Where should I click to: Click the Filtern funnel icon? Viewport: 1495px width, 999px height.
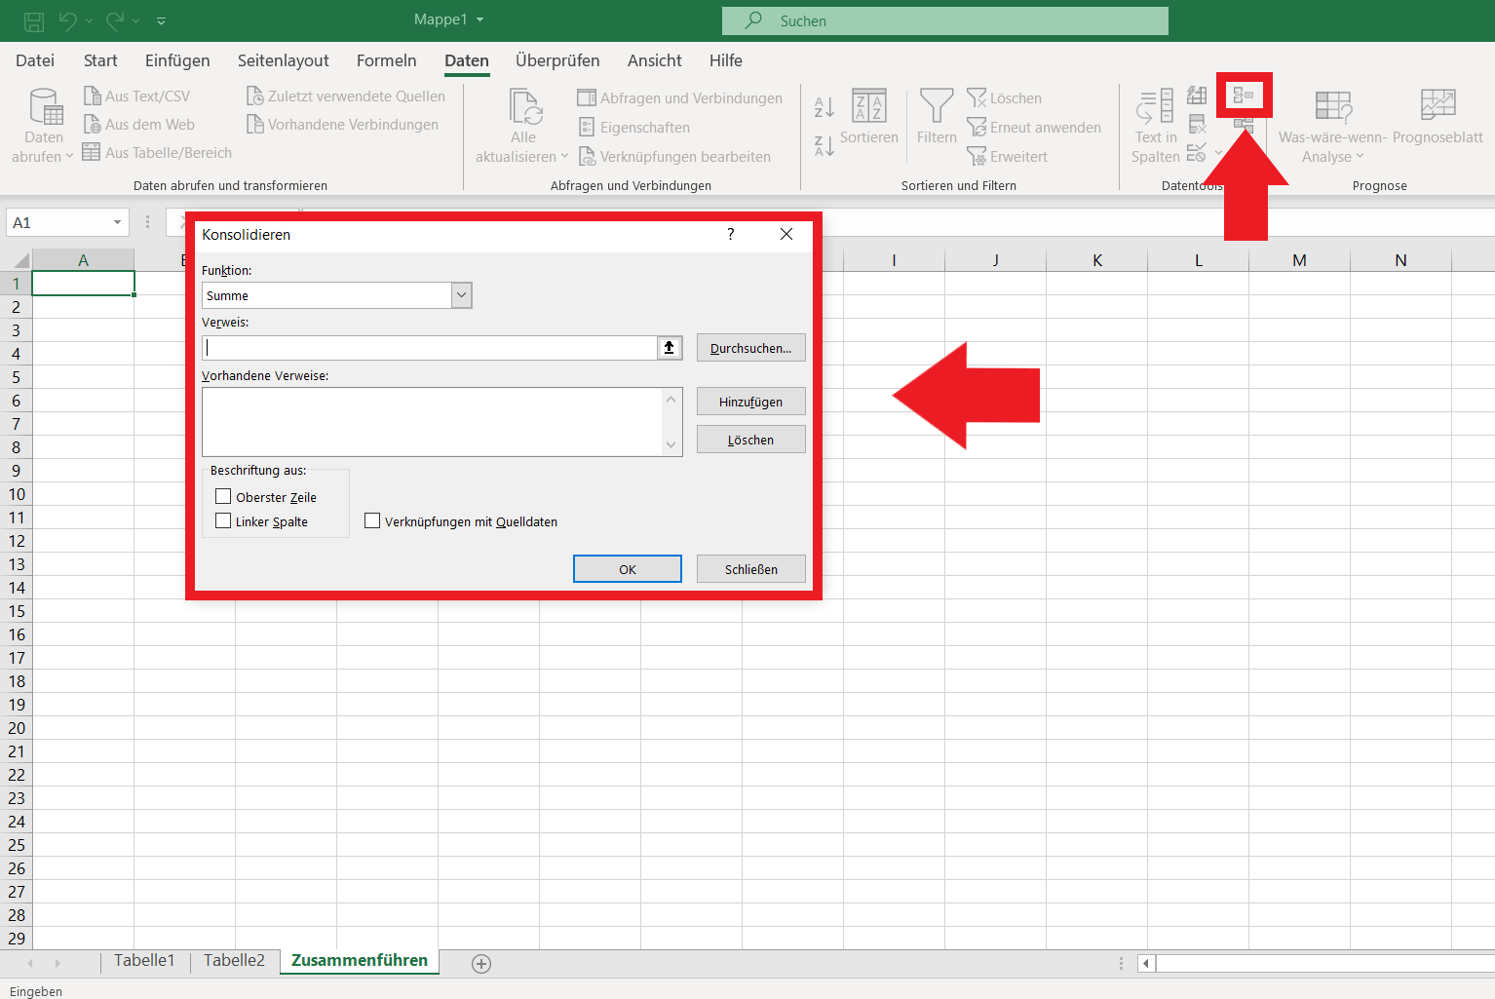pyautogui.click(x=937, y=105)
